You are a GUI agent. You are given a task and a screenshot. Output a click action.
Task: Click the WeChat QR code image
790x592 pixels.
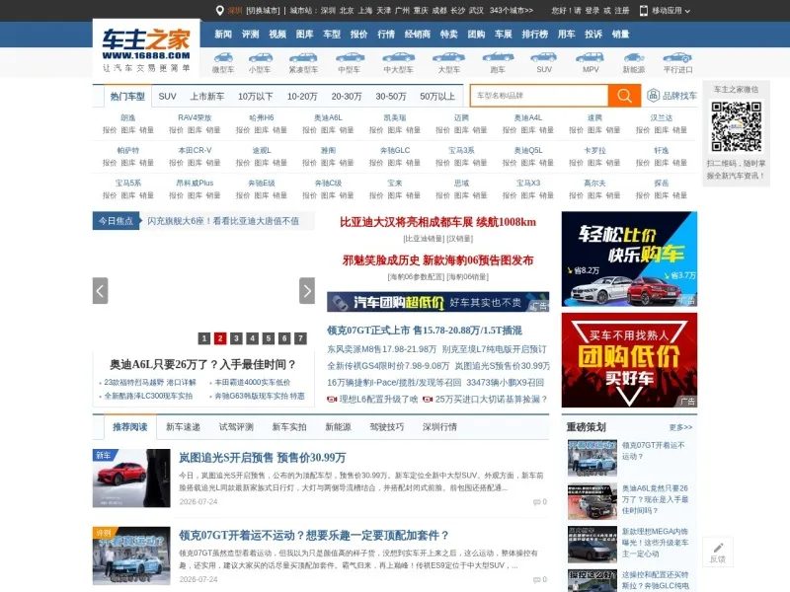point(736,127)
